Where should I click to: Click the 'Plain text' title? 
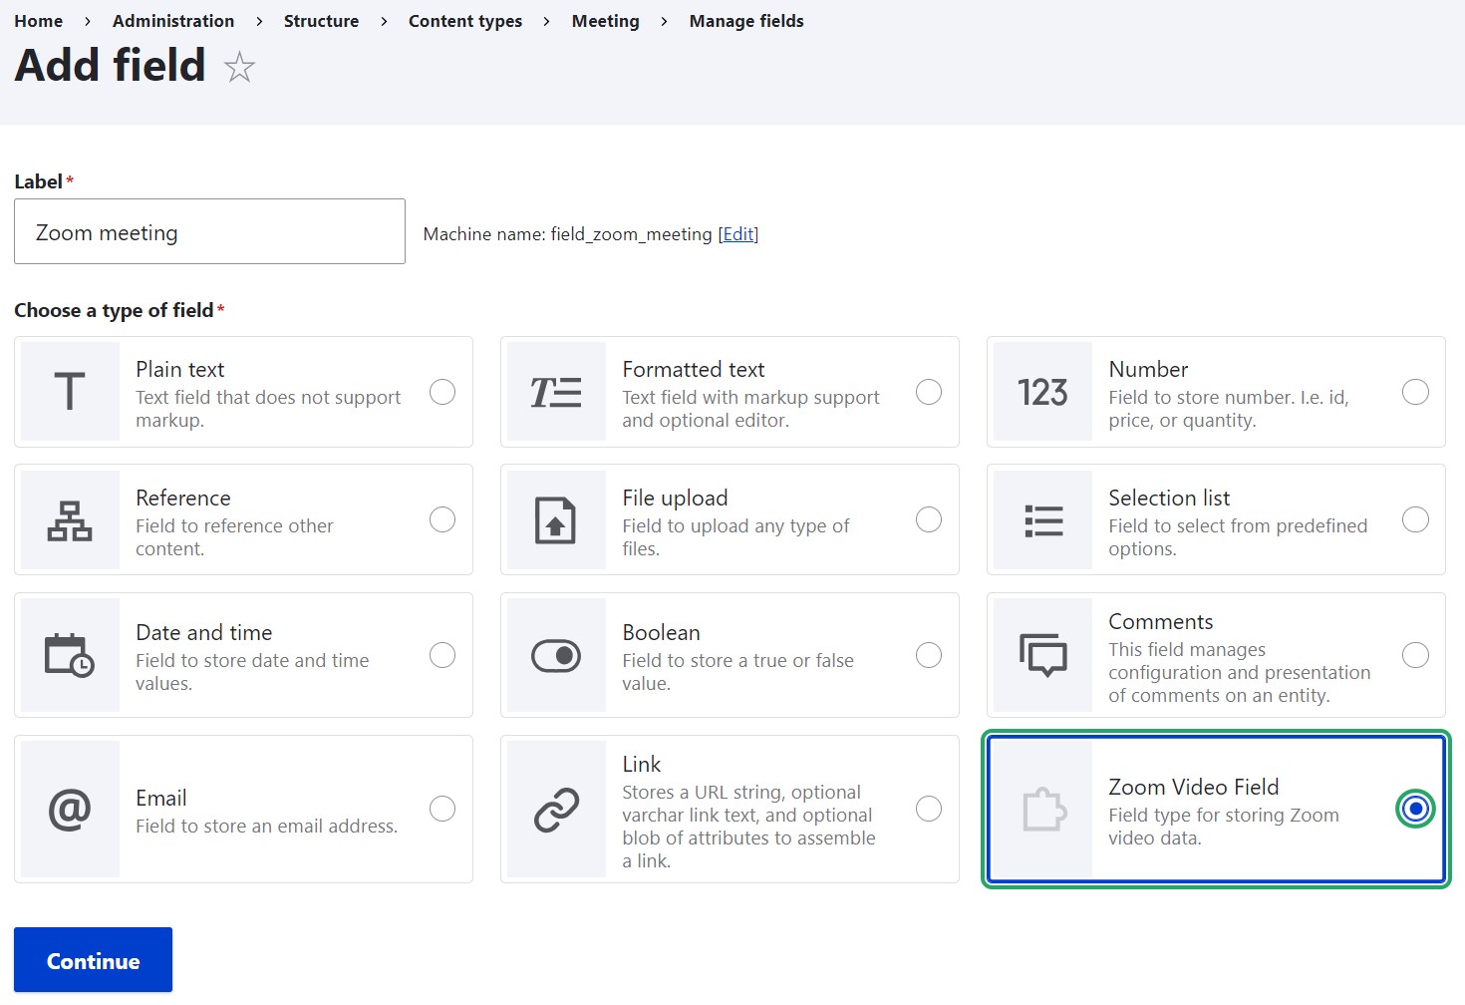(x=180, y=369)
